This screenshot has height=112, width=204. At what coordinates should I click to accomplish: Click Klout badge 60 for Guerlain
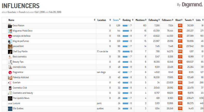(x=180, y=83)
